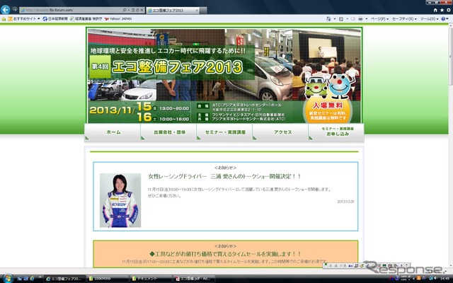
Task: Click the taskbar clock showing 14:49
Action: click(x=445, y=279)
